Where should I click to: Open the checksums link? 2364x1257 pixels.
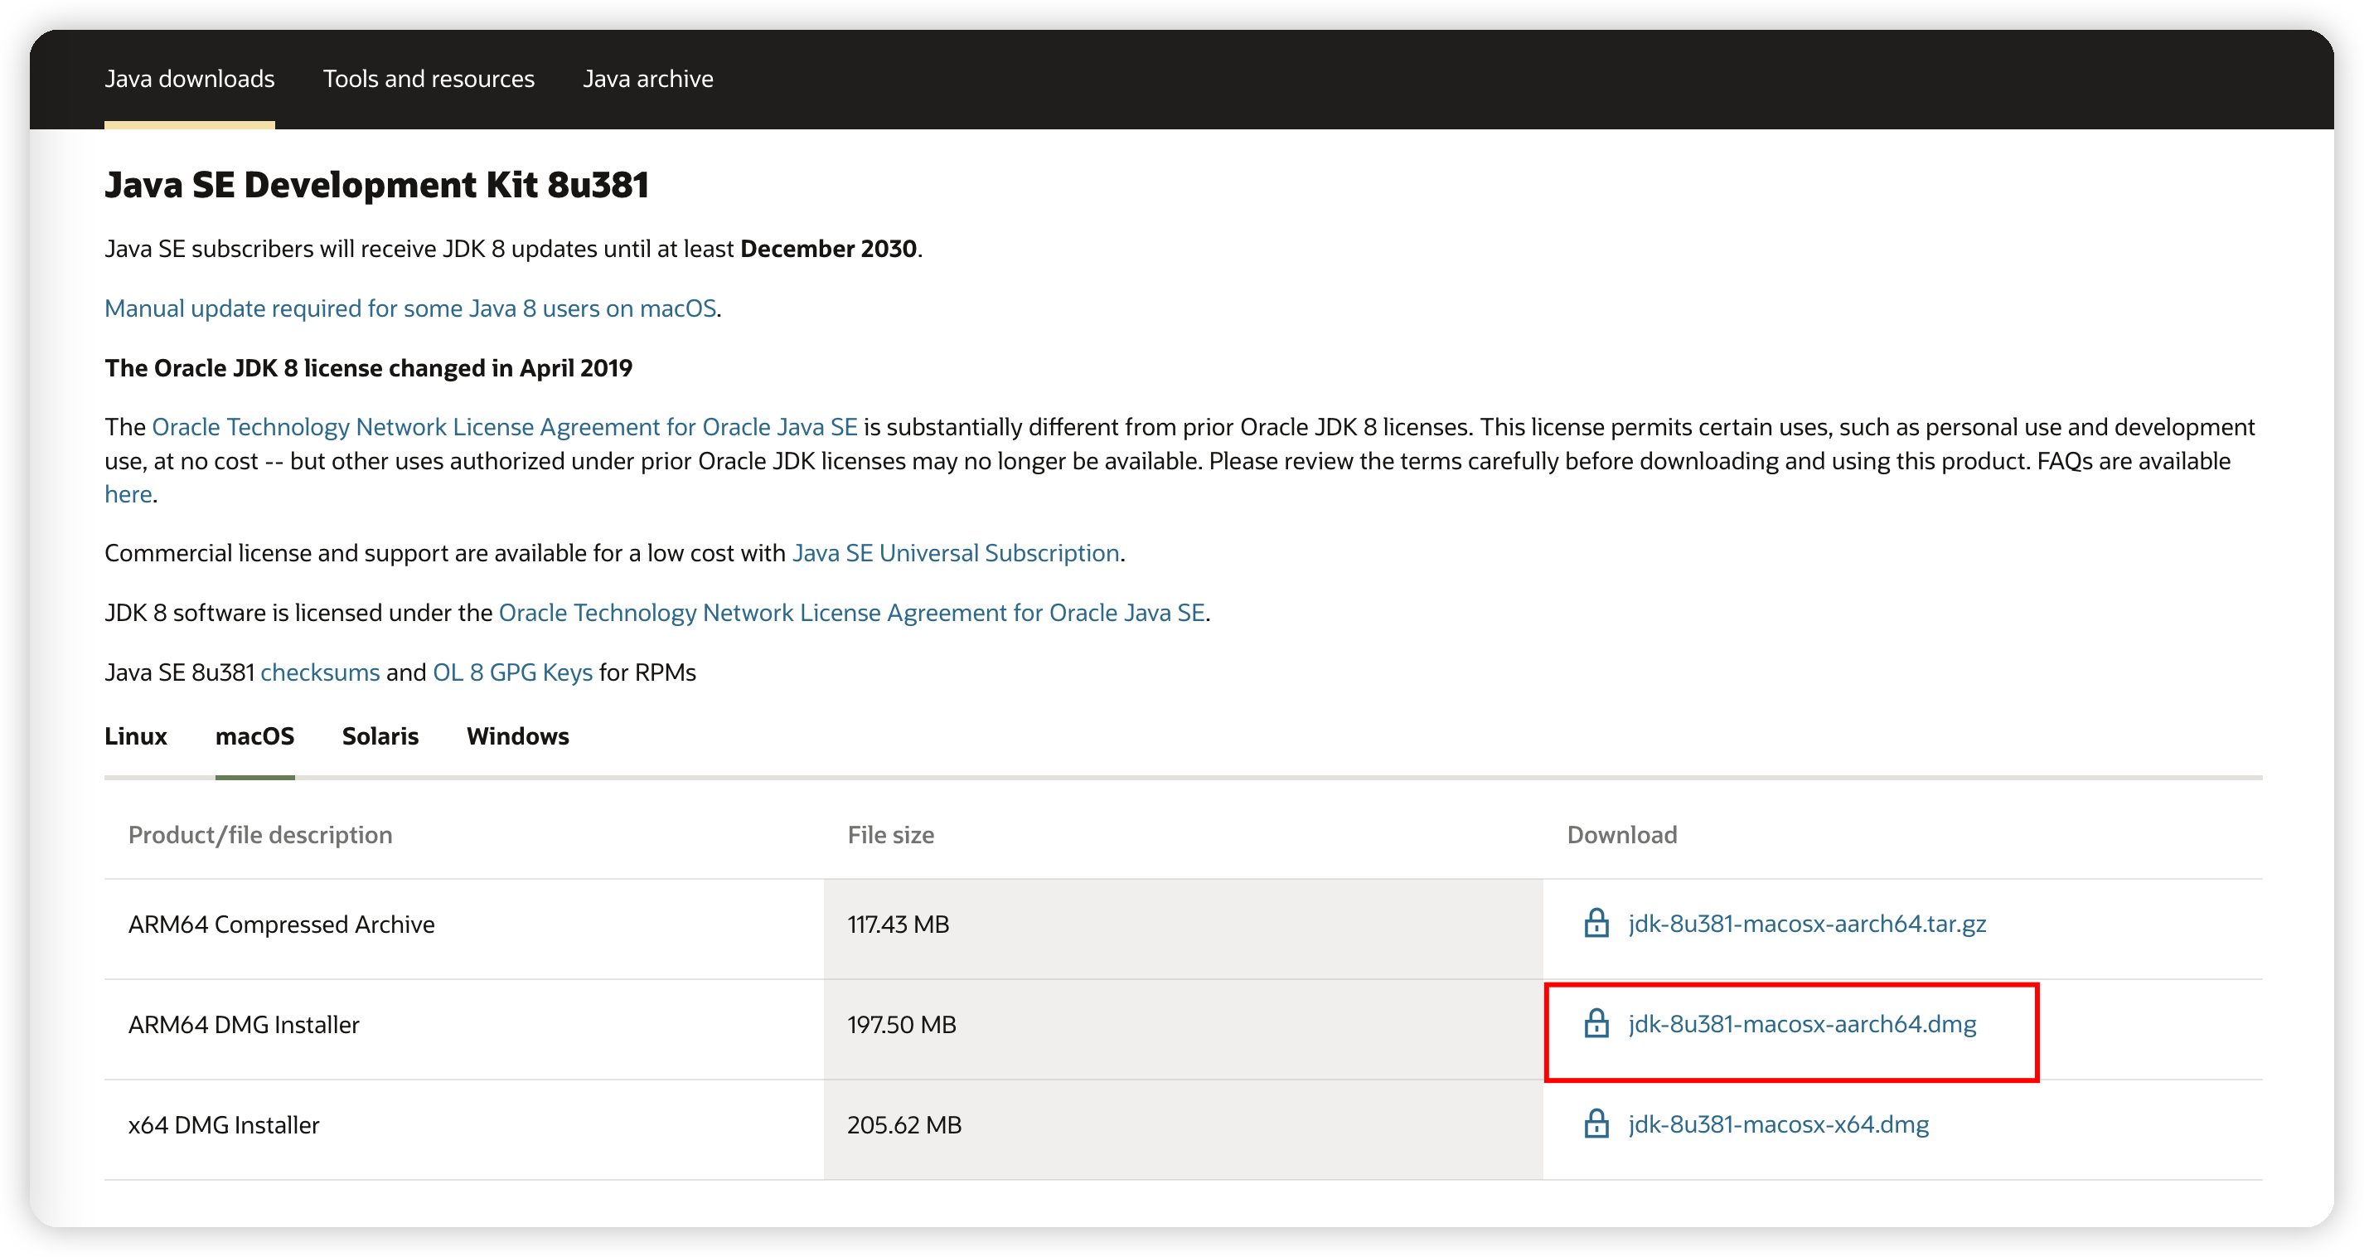319,672
